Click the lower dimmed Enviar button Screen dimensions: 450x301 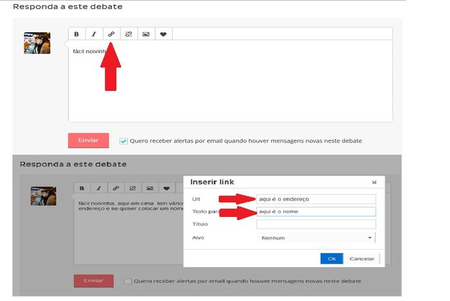pyautogui.click(x=94, y=280)
